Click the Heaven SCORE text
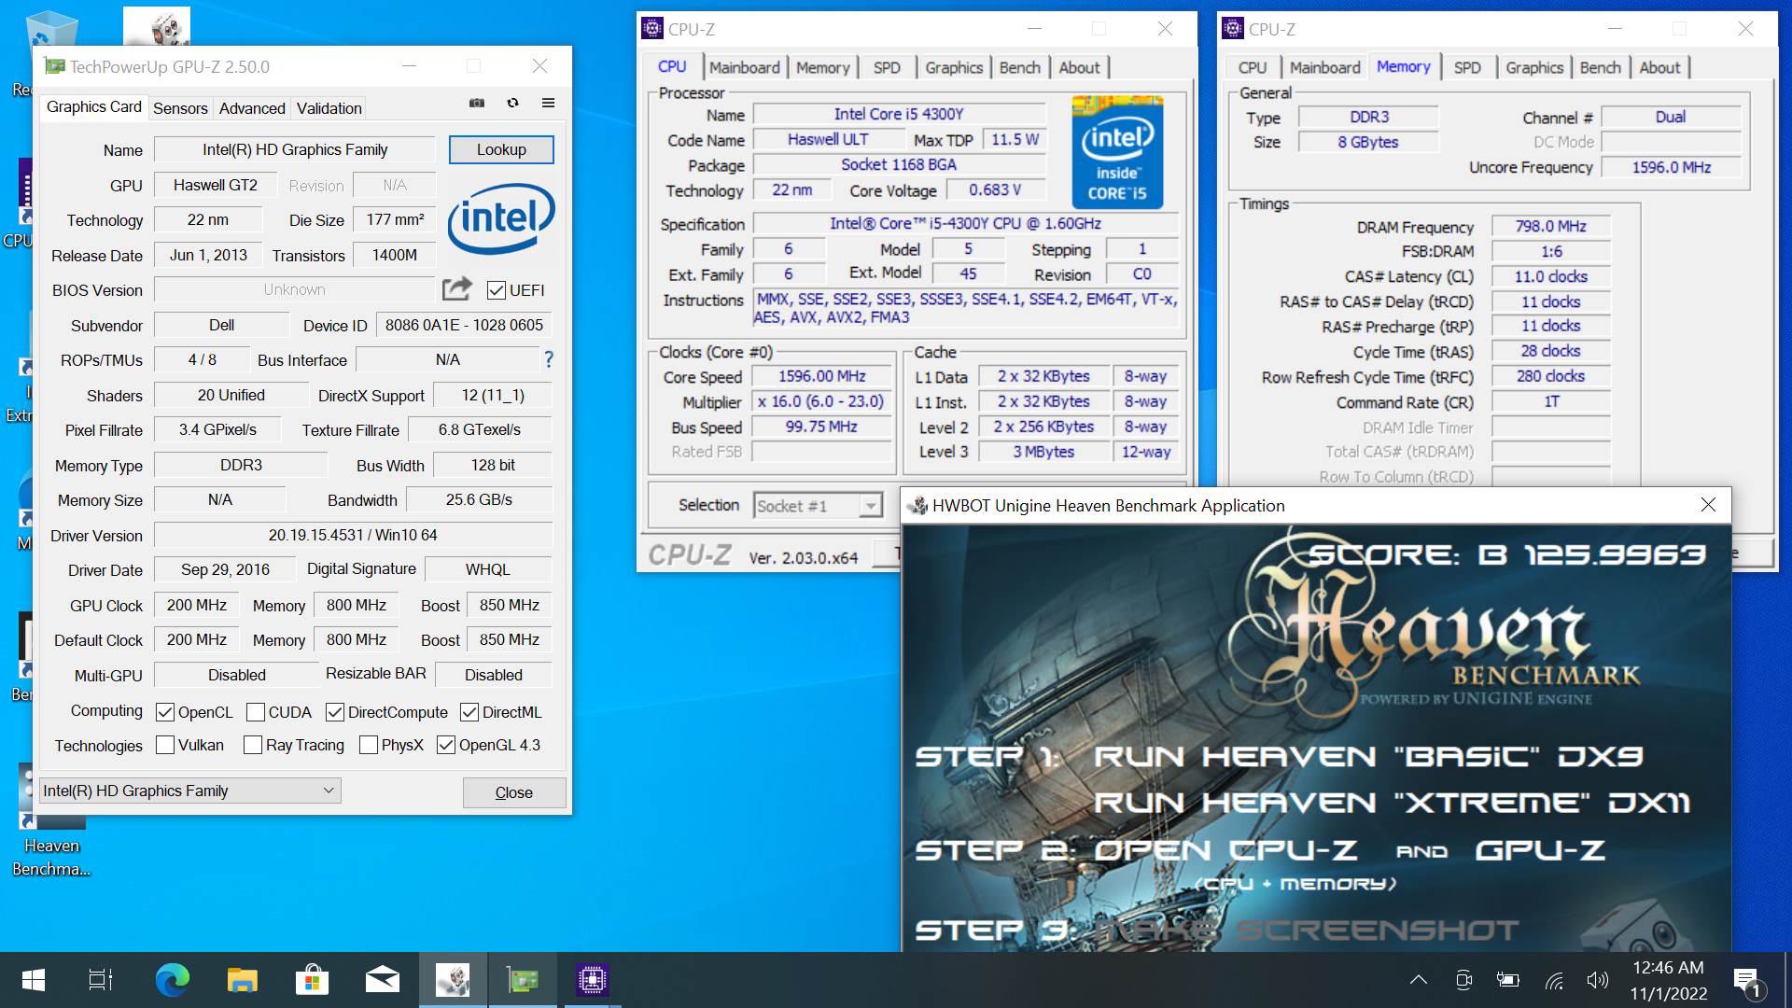The image size is (1792, 1008). [x=1506, y=555]
